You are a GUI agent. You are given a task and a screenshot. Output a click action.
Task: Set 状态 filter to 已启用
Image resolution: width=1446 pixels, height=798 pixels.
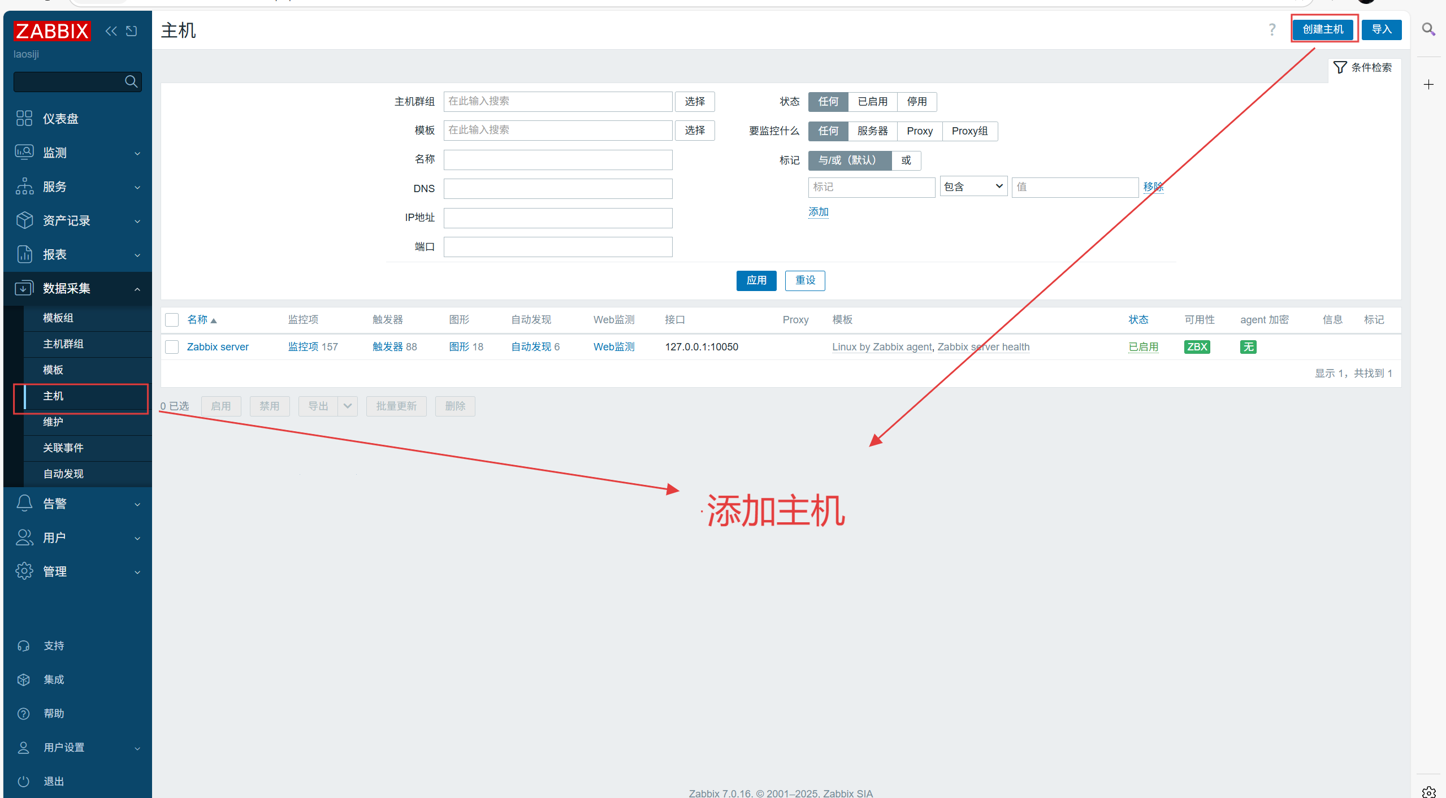tap(872, 102)
